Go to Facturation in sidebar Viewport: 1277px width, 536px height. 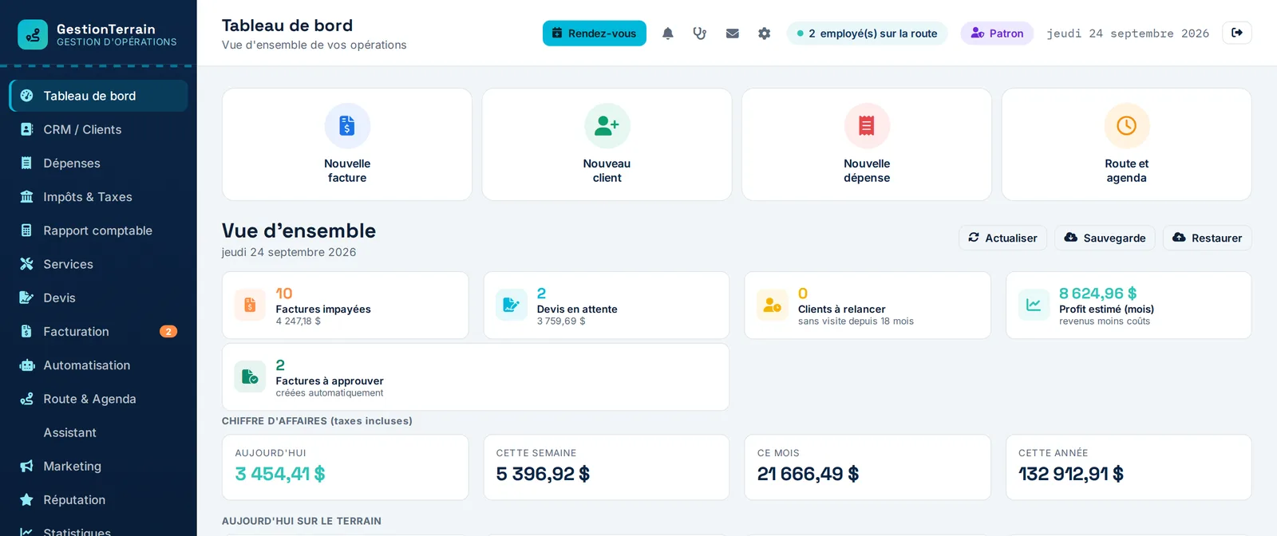point(99,332)
